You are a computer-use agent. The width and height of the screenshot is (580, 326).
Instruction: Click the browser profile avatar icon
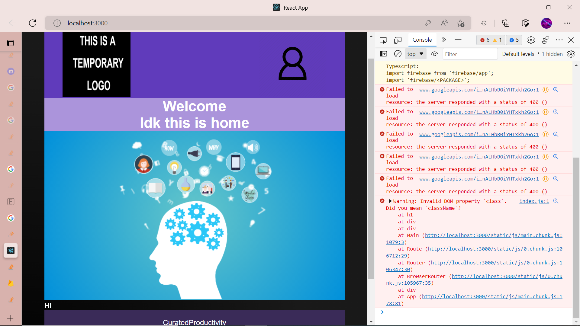547,23
